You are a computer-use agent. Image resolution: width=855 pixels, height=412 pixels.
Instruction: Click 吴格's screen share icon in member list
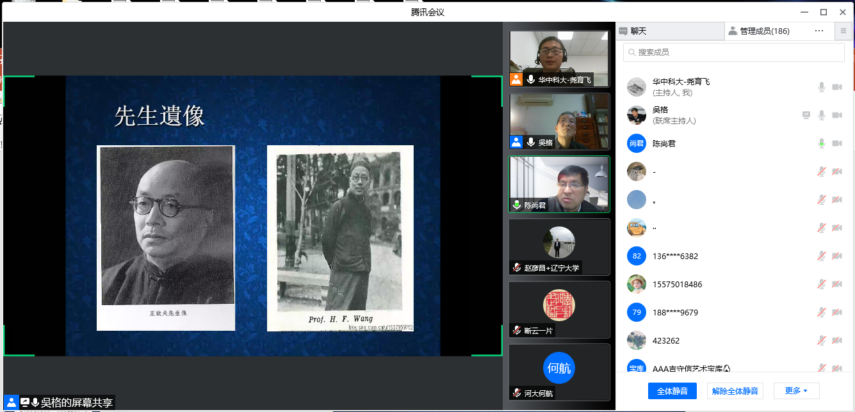pyautogui.click(x=806, y=115)
